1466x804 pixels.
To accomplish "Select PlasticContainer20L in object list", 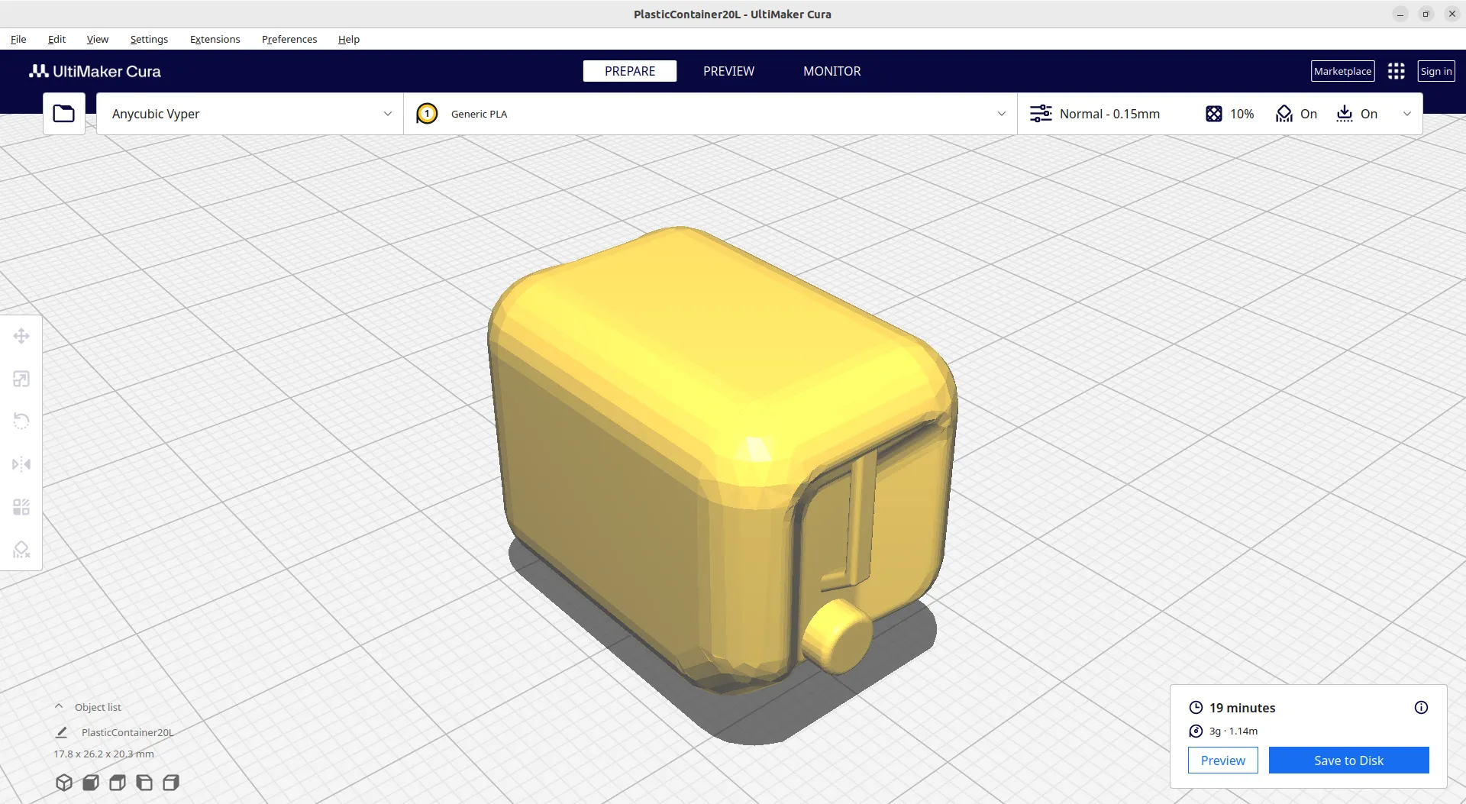I will [x=127, y=732].
